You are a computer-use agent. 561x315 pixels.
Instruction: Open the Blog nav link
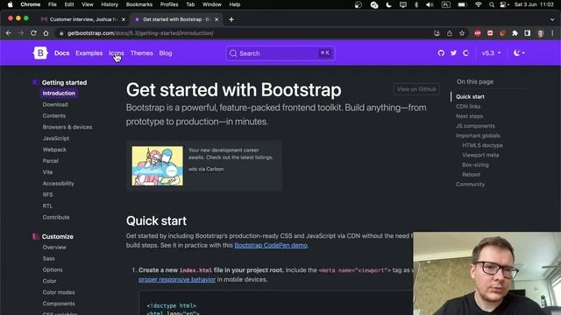(166, 52)
